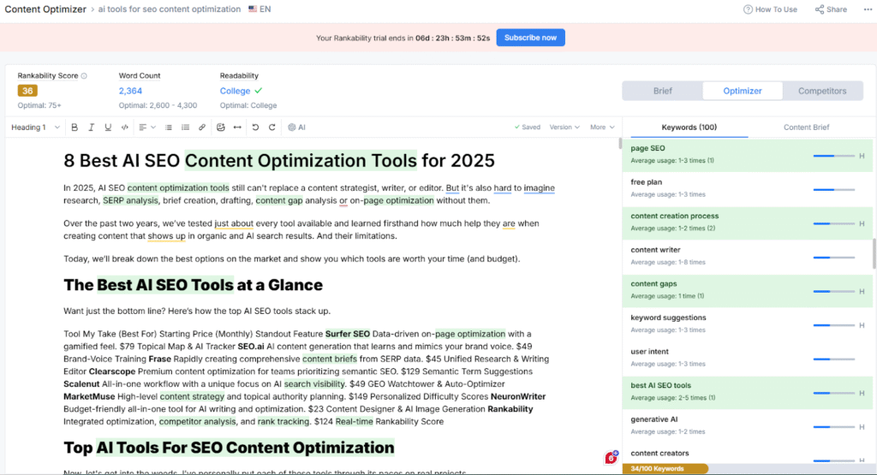Image resolution: width=877 pixels, height=475 pixels.
Task: Open the How To Use help link
Action: pos(770,9)
